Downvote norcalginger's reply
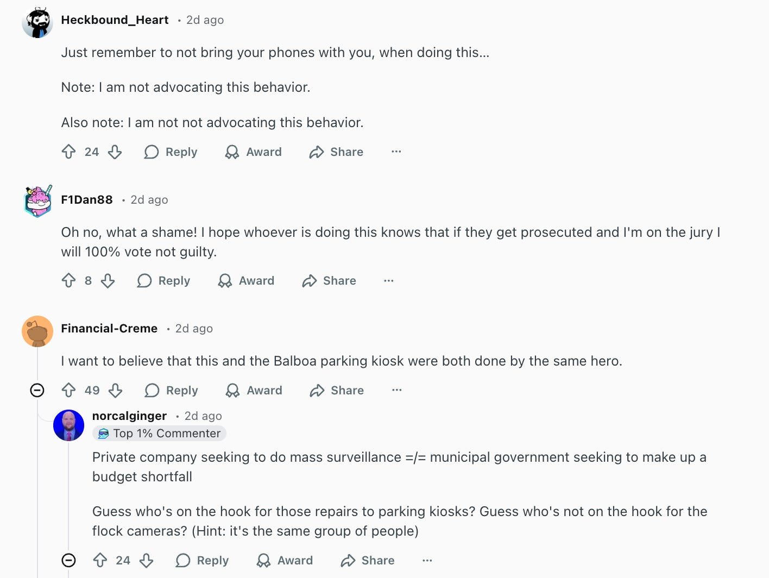769x578 pixels. tap(146, 560)
